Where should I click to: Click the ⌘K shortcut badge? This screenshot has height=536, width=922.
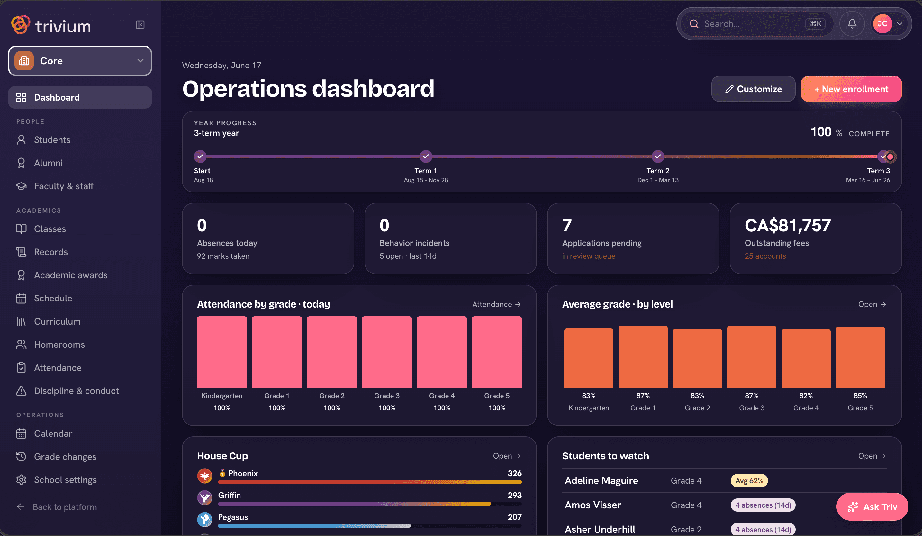[x=815, y=24]
